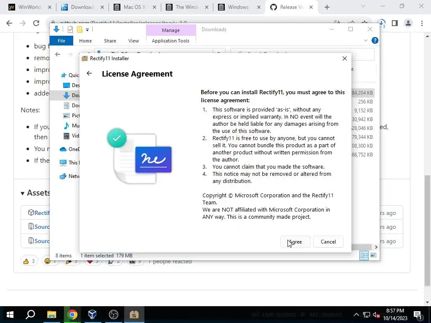Open the Share ribbon tab in Explorer
This screenshot has height=323, width=431.
tap(110, 41)
